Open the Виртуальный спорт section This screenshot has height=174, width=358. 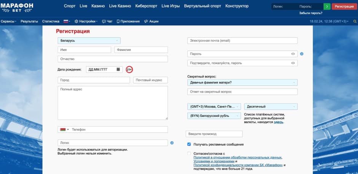(203, 6)
